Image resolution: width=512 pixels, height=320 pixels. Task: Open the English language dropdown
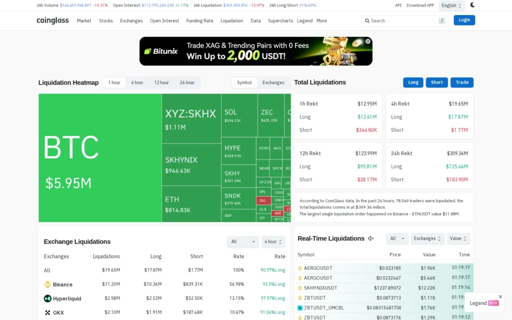[x=451, y=5]
